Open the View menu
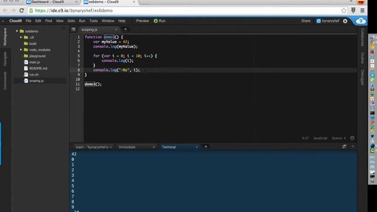This screenshot has width=377, height=212. point(59,21)
